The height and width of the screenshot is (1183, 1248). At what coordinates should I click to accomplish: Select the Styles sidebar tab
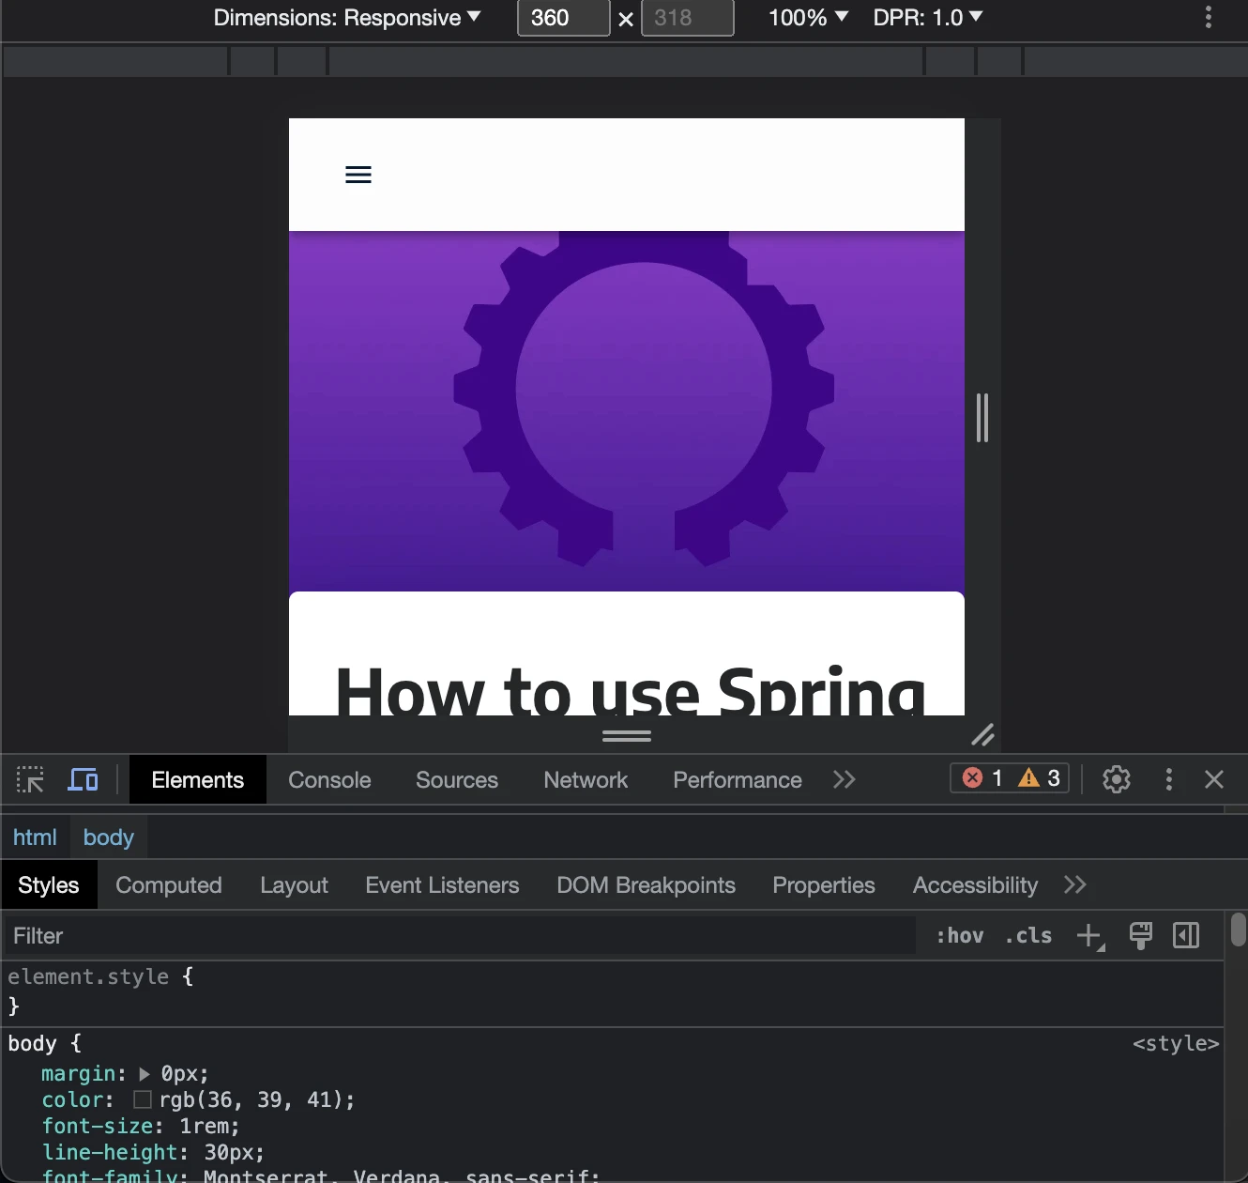49,884
